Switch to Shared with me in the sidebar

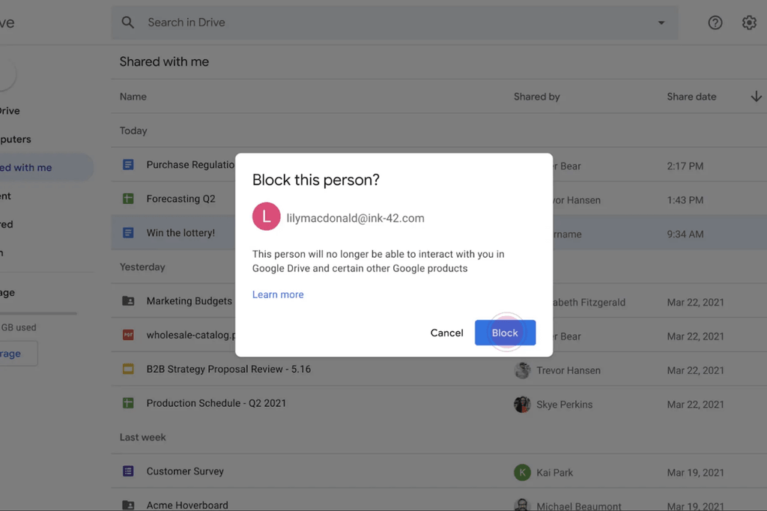[30, 167]
